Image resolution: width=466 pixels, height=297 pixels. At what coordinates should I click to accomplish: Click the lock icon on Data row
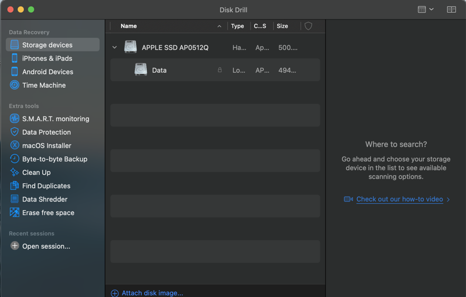219,70
